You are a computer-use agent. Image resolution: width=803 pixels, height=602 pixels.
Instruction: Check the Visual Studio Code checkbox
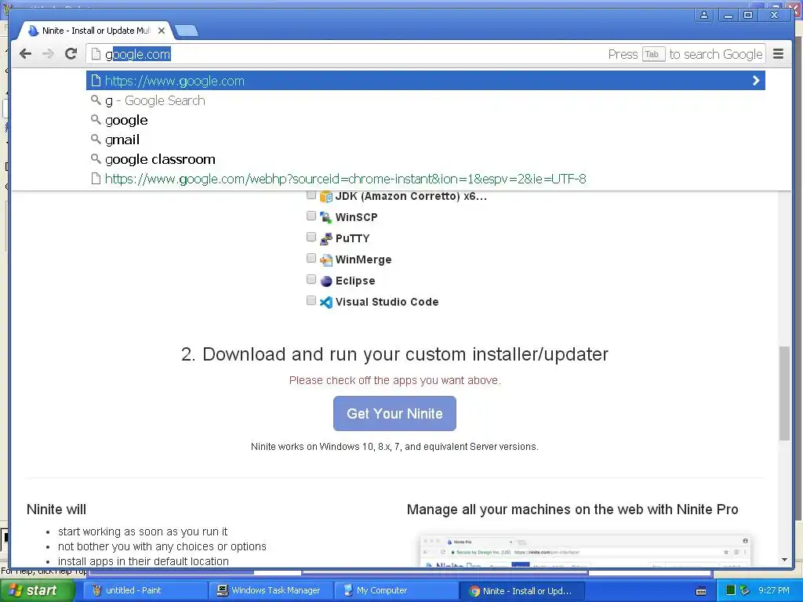[x=311, y=300]
